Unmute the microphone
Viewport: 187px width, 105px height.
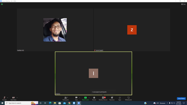4,98
